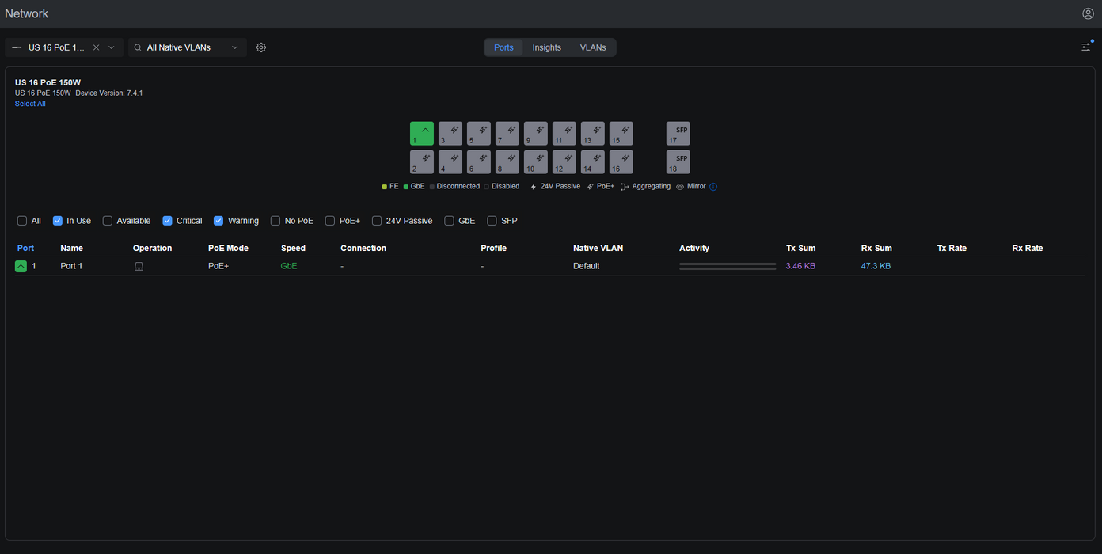Click the Default native VLAN cell

click(587, 266)
